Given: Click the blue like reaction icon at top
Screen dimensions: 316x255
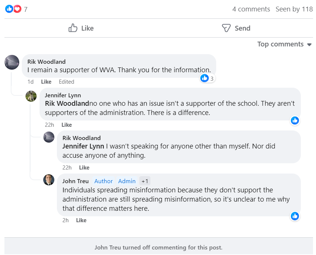Looking at the screenshot, I should tap(9, 9).
